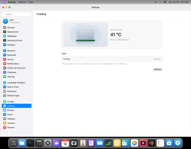Launch the Reminders list app in dock

coord(160,143)
